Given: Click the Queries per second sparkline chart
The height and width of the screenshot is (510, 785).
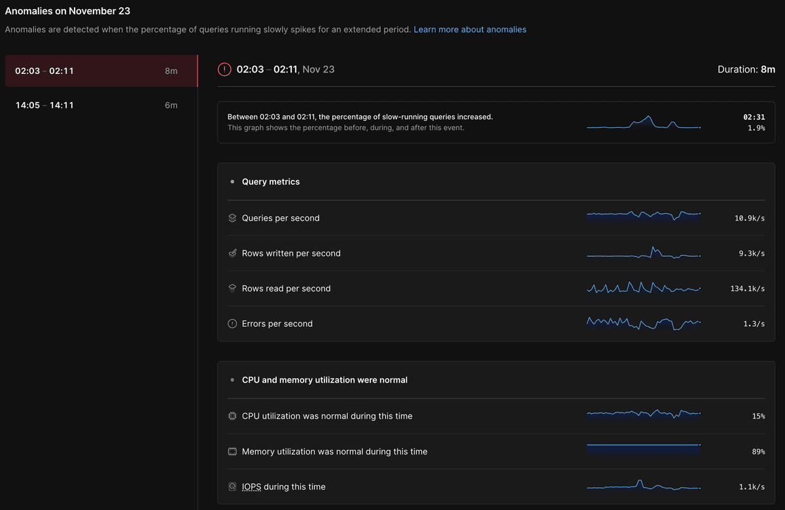Looking at the screenshot, I should tap(644, 216).
